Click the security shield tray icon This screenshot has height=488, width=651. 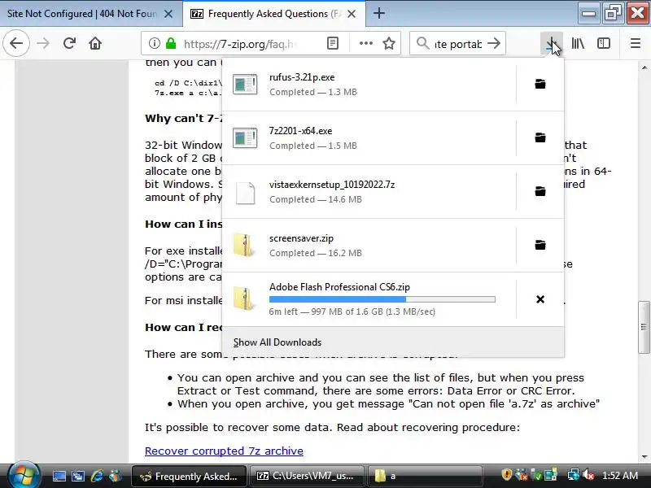[506, 474]
